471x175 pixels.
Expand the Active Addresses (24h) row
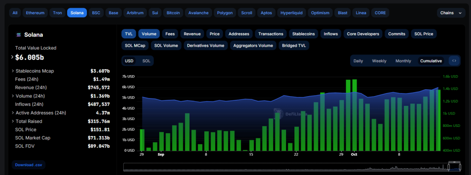pos(13,113)
